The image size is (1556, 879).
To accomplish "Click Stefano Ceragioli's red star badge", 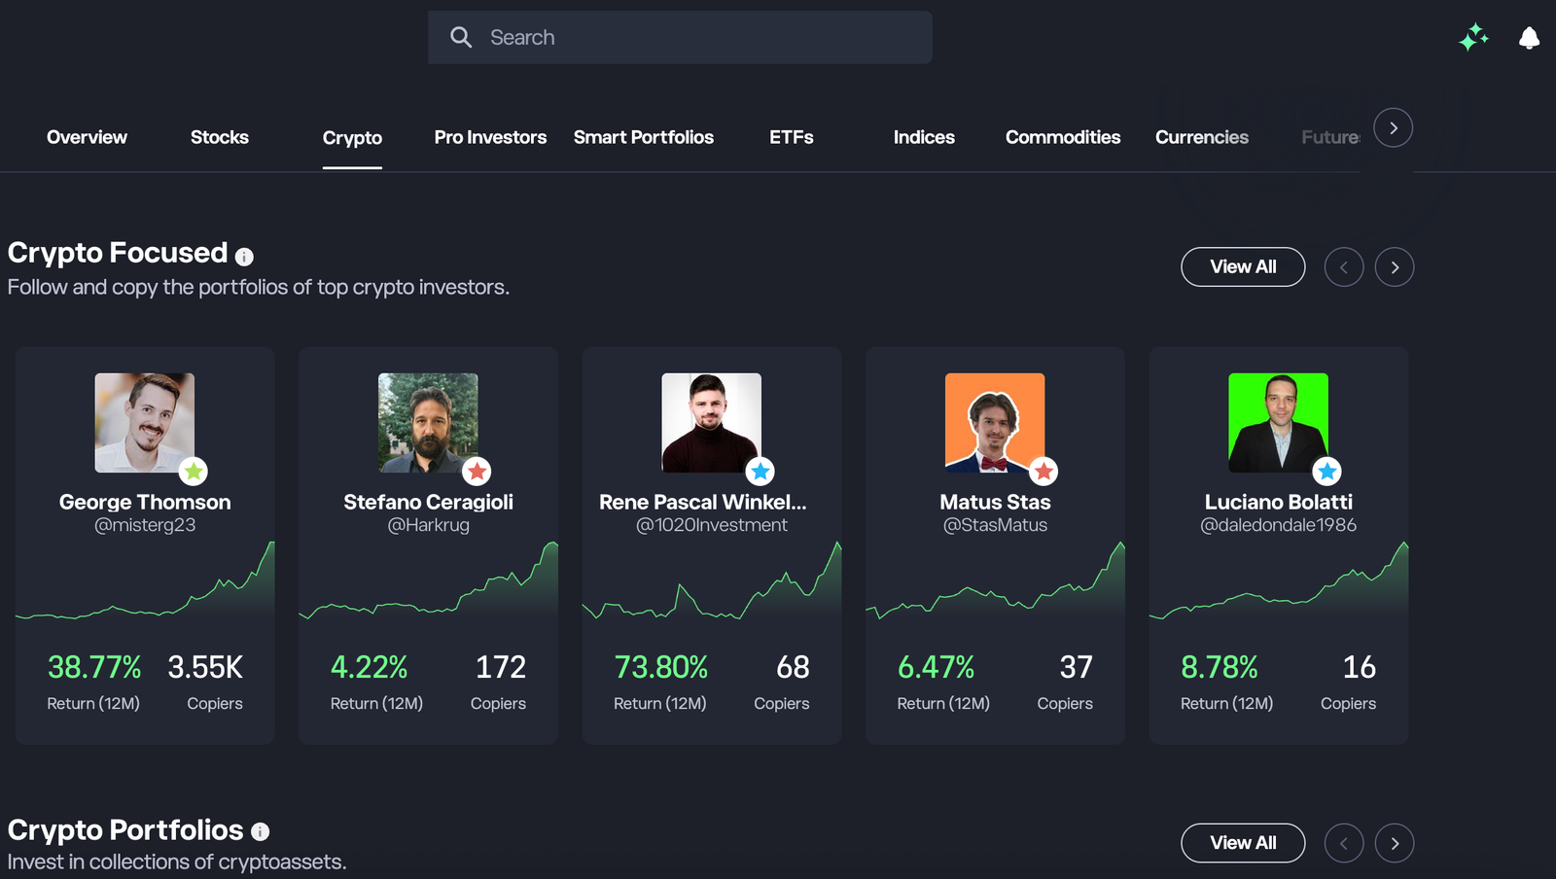I will pos(477,472).
